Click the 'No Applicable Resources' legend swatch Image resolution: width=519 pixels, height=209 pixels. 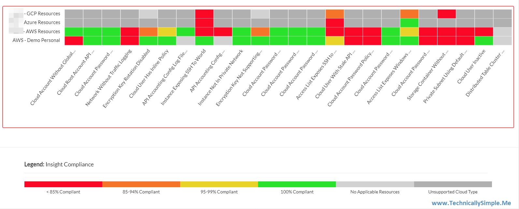click(x=375, y=184)
